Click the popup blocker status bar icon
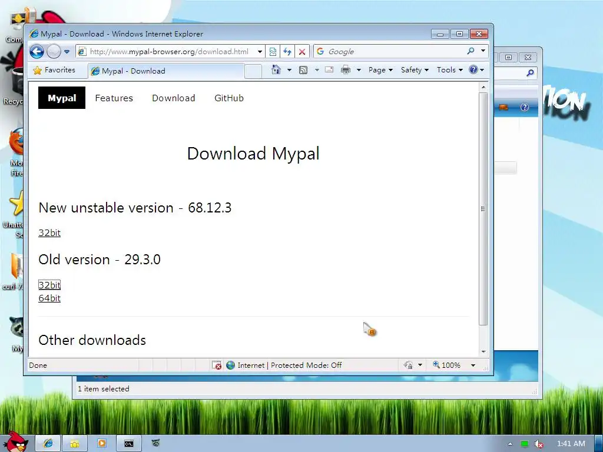Screen dimensions: 603x452 click(x=217, y=365)
